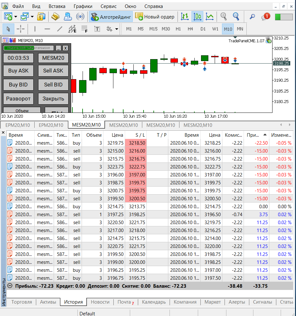Open the Почта tab
The height and width of the screenshot is (316, 296).
click(x=126, y=302)
